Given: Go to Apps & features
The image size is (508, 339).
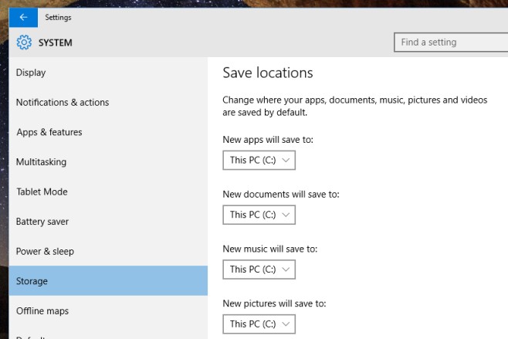Looking at the screenshot, I should point(108,132).
